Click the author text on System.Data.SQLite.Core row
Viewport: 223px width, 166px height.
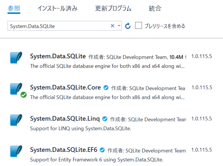pos(148,88)
